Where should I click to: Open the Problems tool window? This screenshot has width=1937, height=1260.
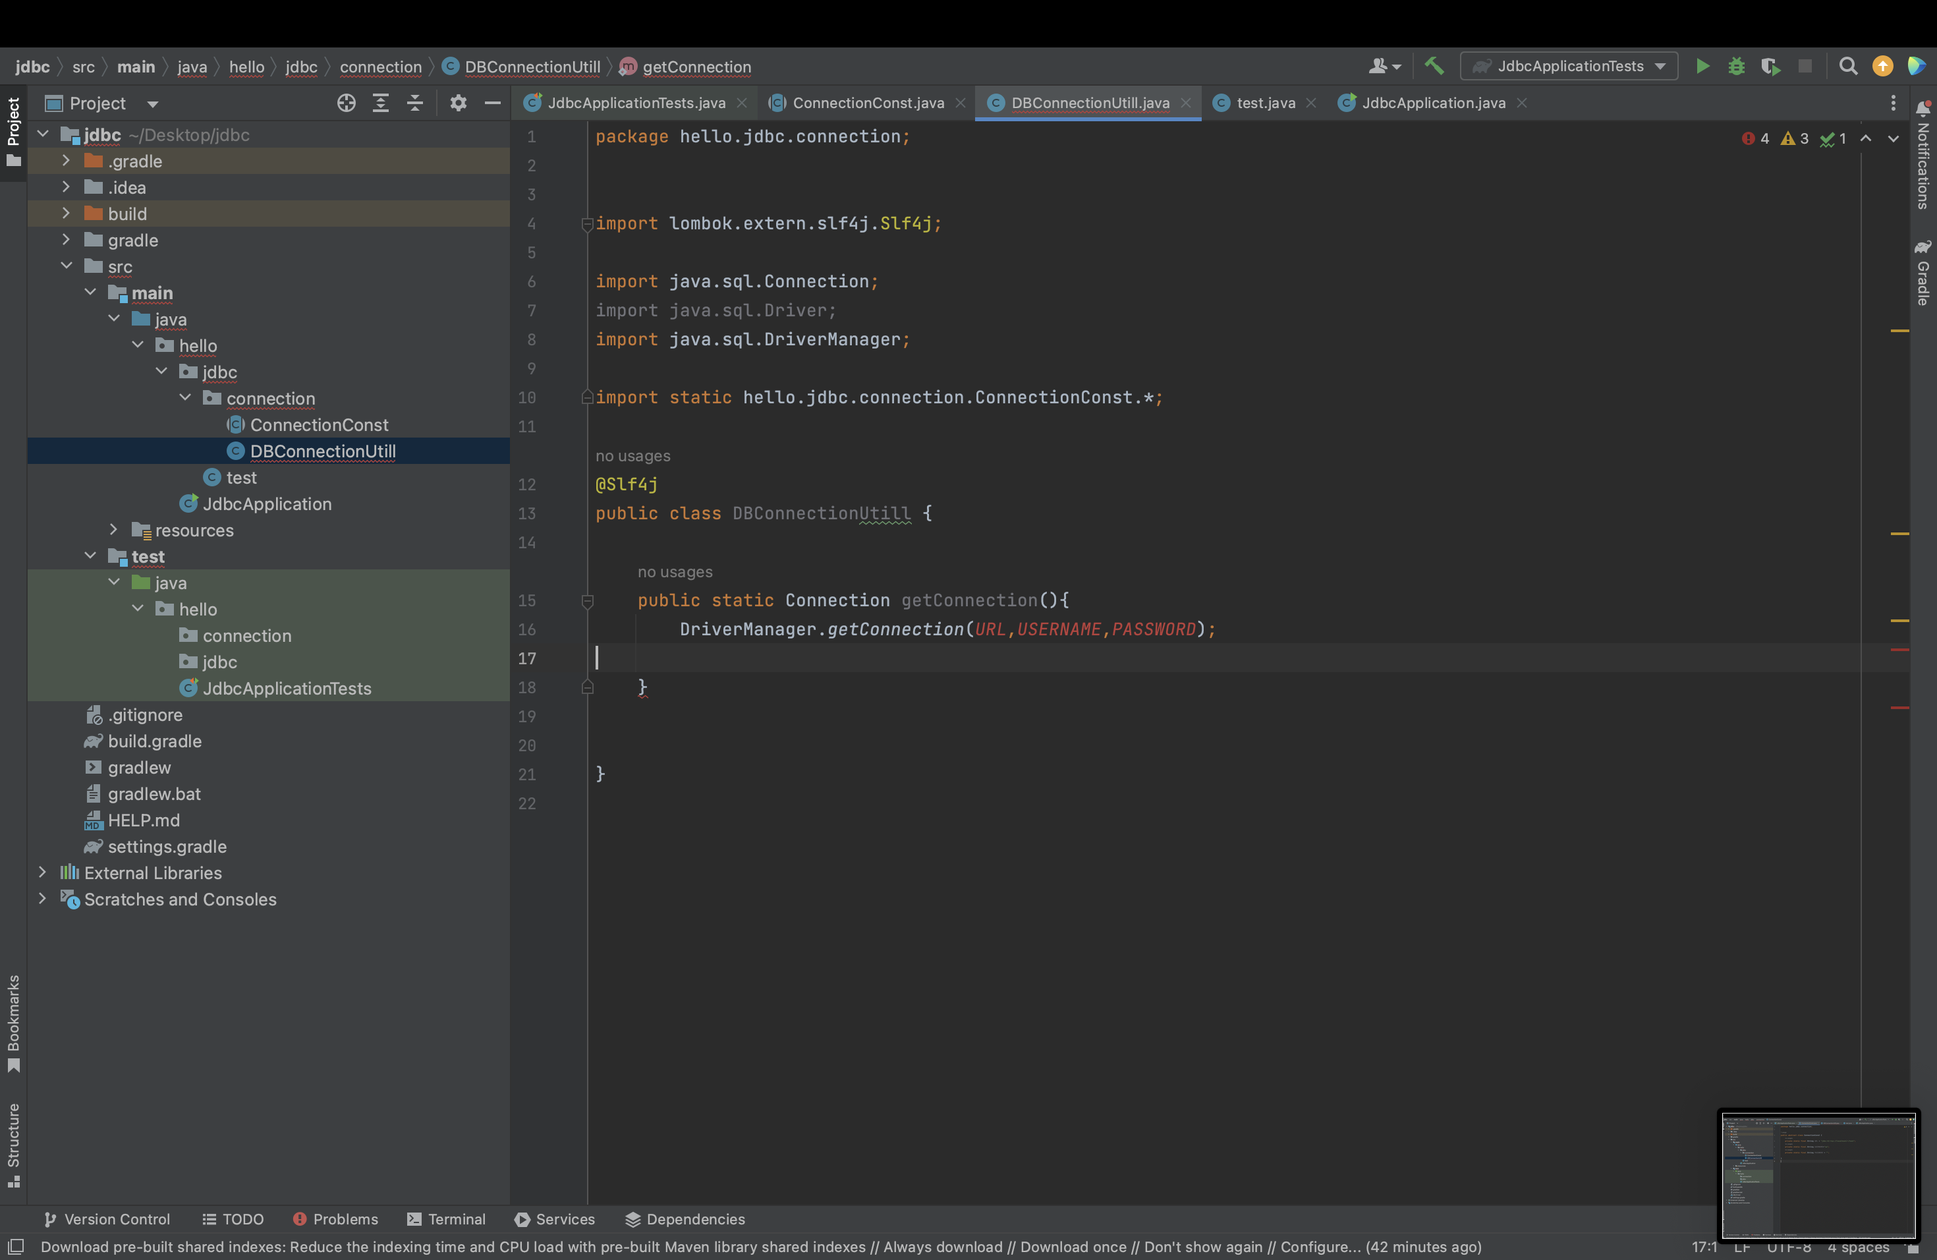(335, 1218)
